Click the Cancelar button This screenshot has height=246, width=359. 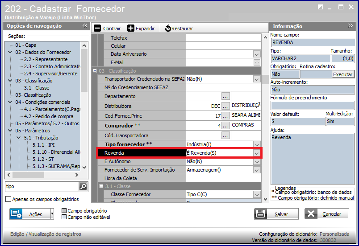click(327, 214)
